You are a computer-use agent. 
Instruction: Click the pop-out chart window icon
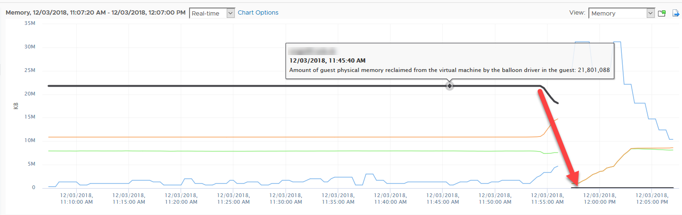(x=662, y=13)
